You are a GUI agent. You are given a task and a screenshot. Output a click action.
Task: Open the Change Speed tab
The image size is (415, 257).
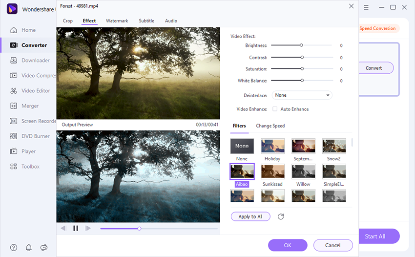click(x=270, y=126)
